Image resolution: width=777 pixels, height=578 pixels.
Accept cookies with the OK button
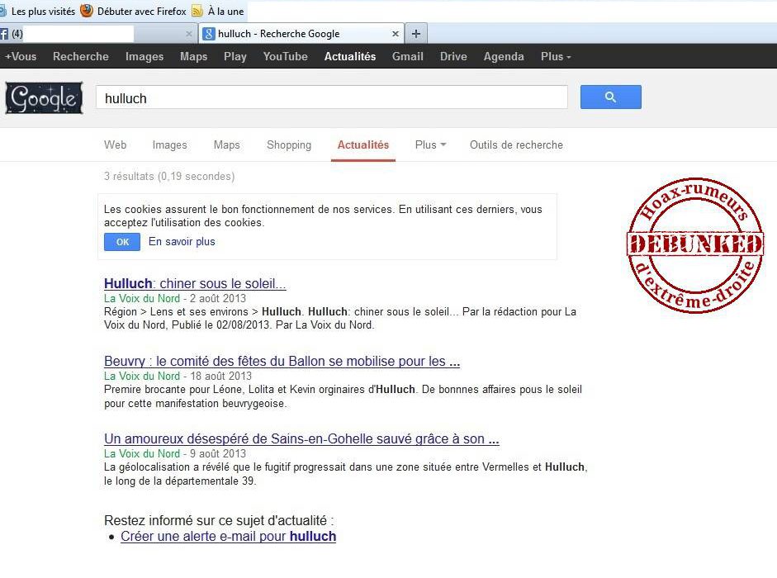click(122, 242)
